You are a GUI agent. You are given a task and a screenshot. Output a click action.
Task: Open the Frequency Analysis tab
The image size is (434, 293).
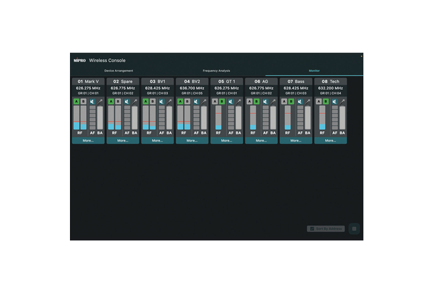216,71
